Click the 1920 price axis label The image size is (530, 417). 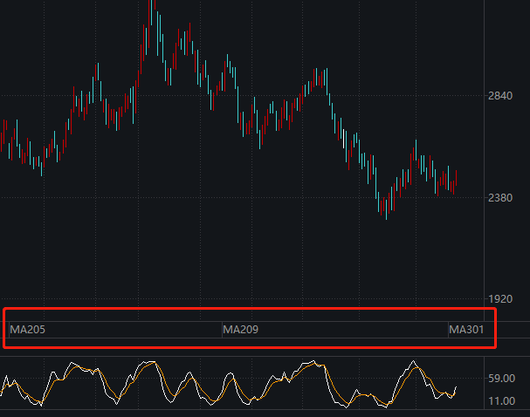tap(500, 299)
